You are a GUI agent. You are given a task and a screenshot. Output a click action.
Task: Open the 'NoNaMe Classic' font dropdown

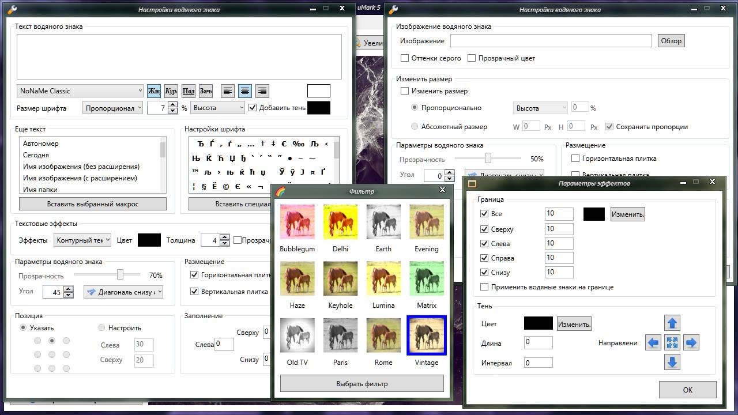point(80,91)
